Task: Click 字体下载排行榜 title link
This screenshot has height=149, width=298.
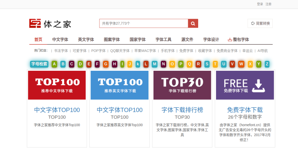Action: (x=182, y=110)
